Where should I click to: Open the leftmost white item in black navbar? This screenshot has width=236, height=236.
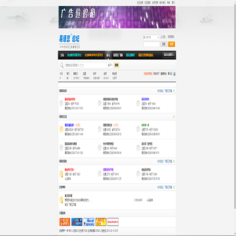click(62, 55)
